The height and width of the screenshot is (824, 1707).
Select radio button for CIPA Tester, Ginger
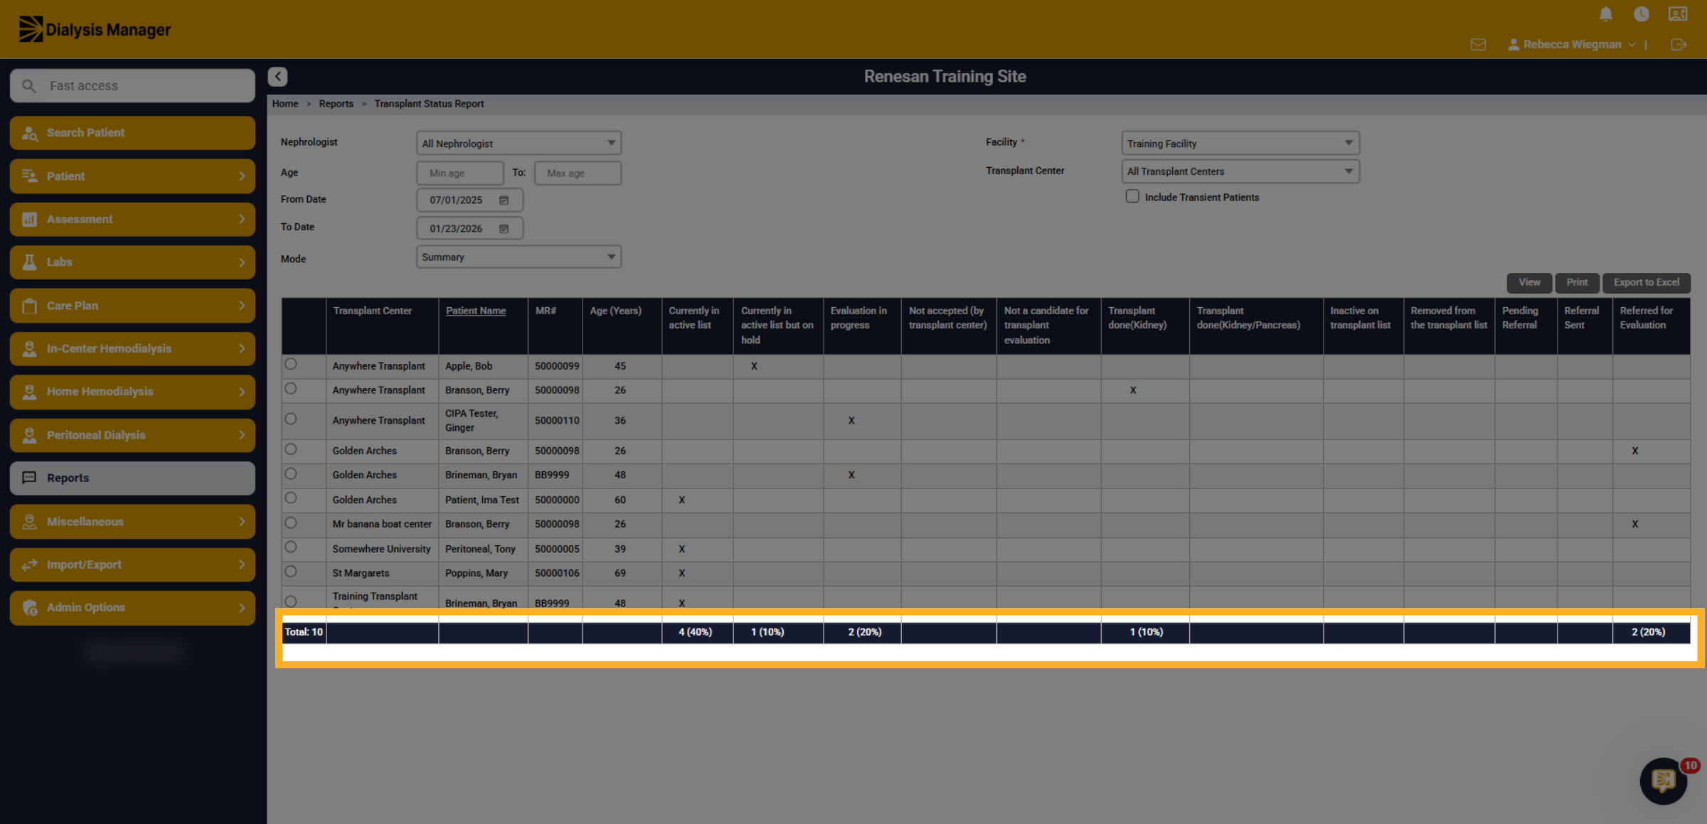[x=290, y=419]
